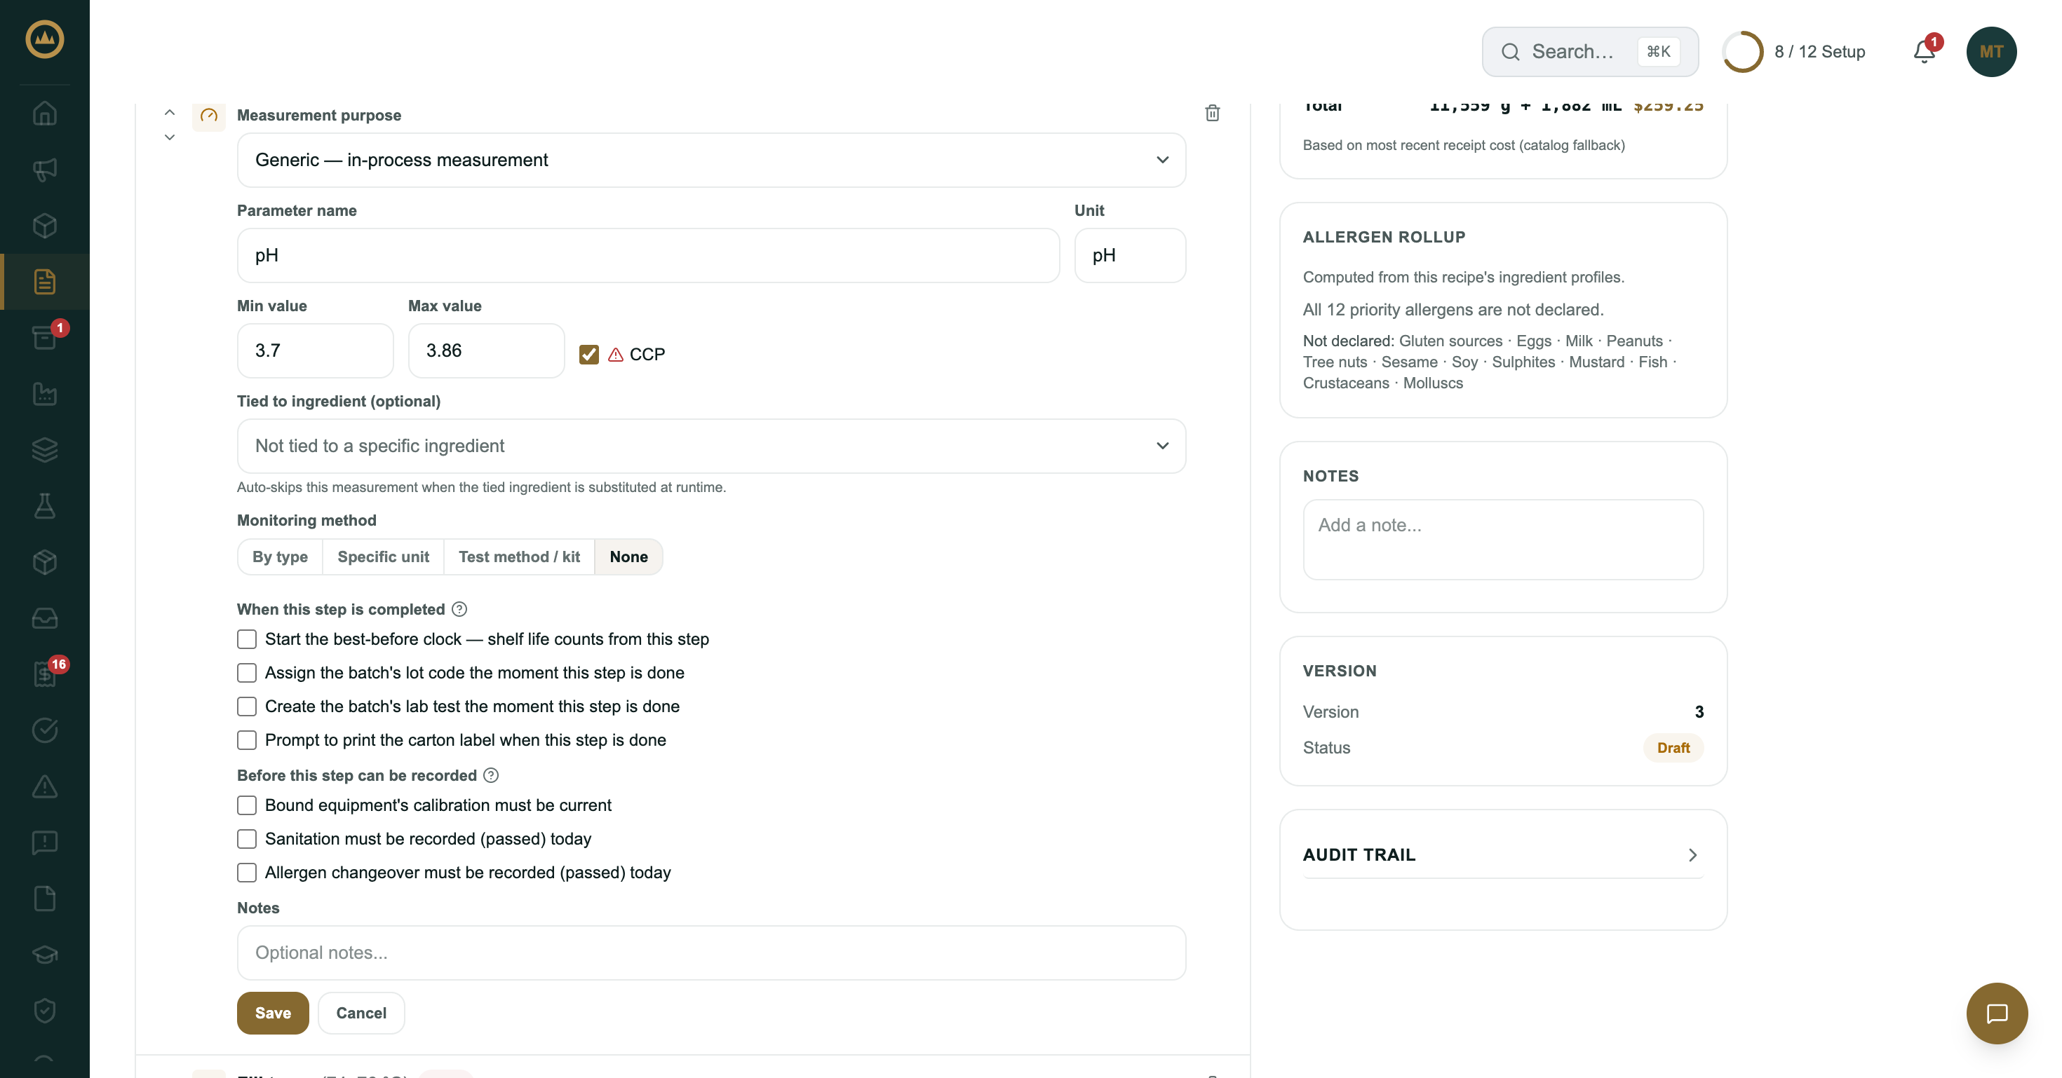The width and height of the screenshot is (2062, 1078).
Task: Click the Optional notes step field
Action: click(x=710, y=953)
